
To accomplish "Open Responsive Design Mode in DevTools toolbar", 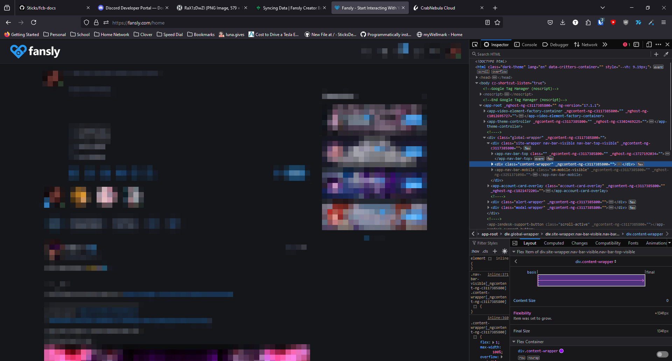I will tap(649, 44).
